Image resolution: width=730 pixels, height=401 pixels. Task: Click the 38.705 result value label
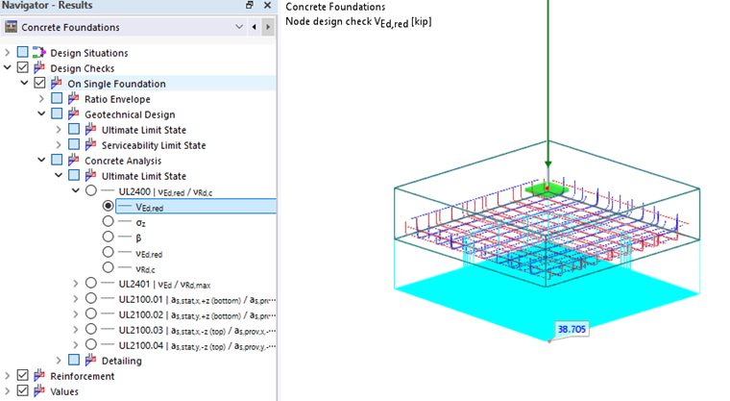(x=572, y=329)
